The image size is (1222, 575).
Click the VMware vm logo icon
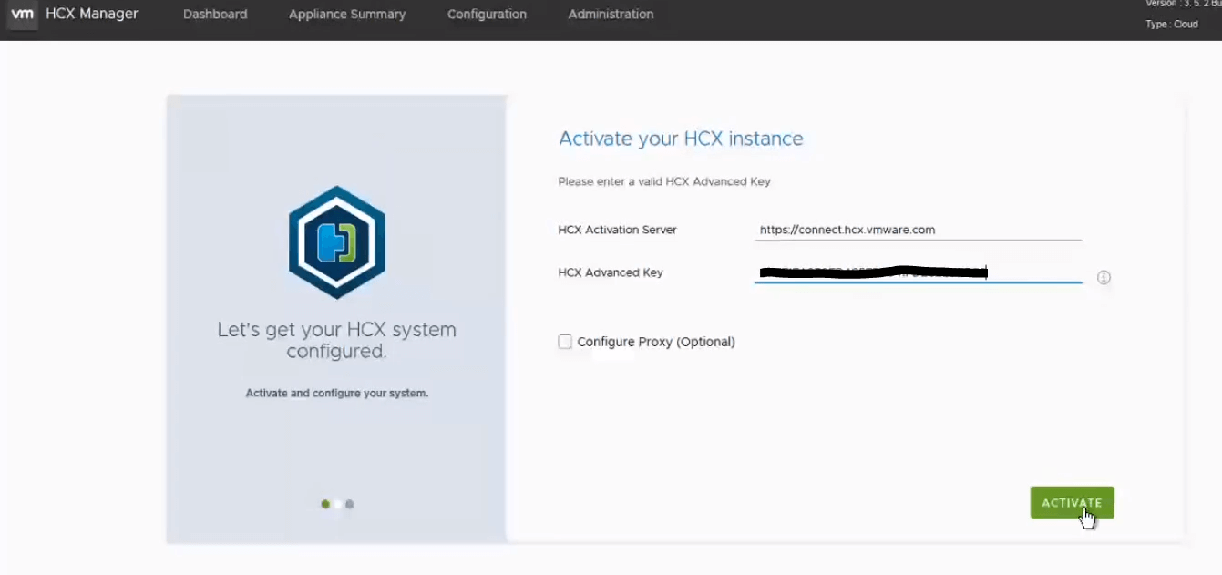pos(22,15)
